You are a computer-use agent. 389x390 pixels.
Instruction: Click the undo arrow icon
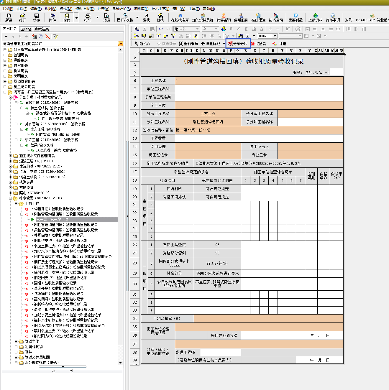point(160,29)
